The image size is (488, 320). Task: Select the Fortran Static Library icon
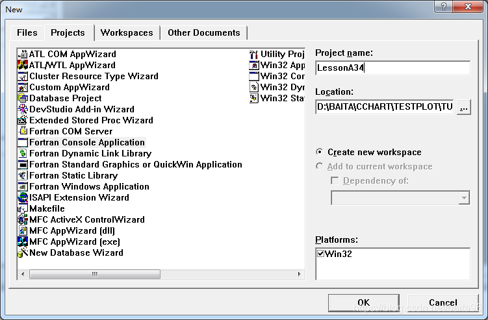23,175
